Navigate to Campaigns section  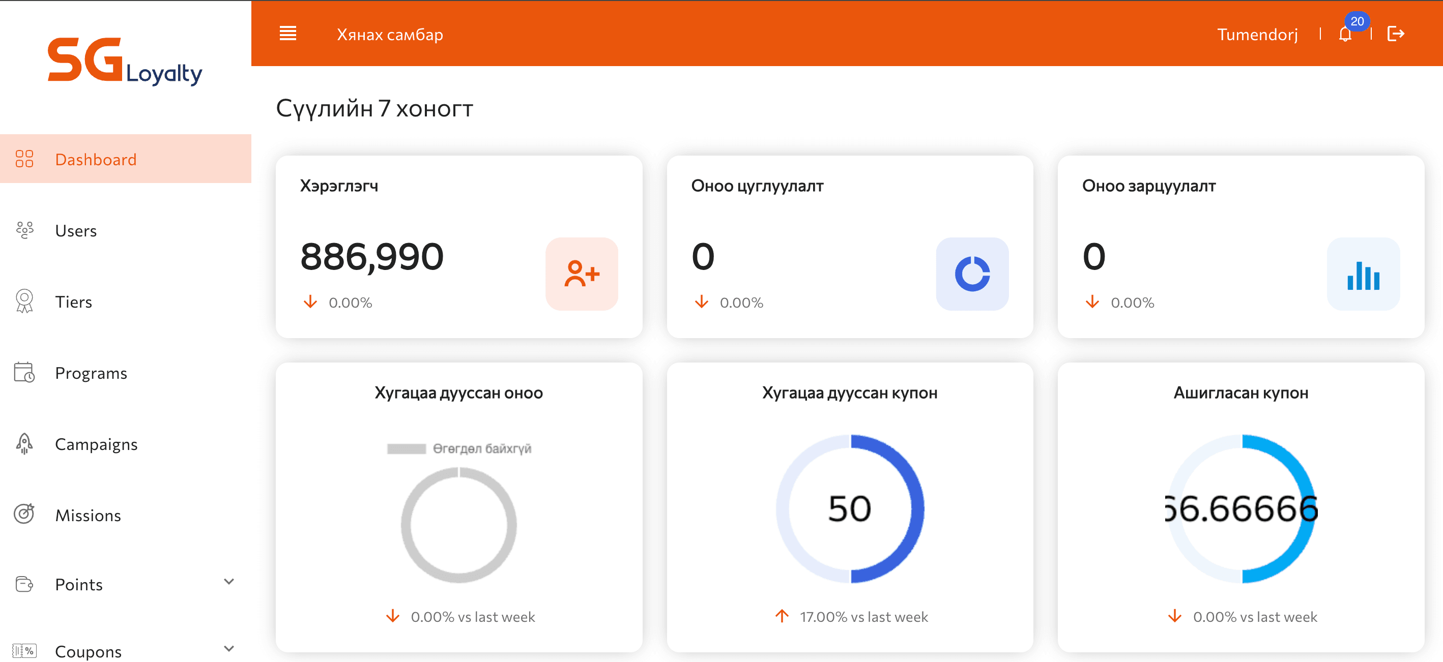126,443
